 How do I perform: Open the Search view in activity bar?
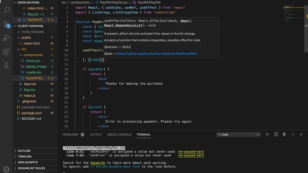coord(6,10)
